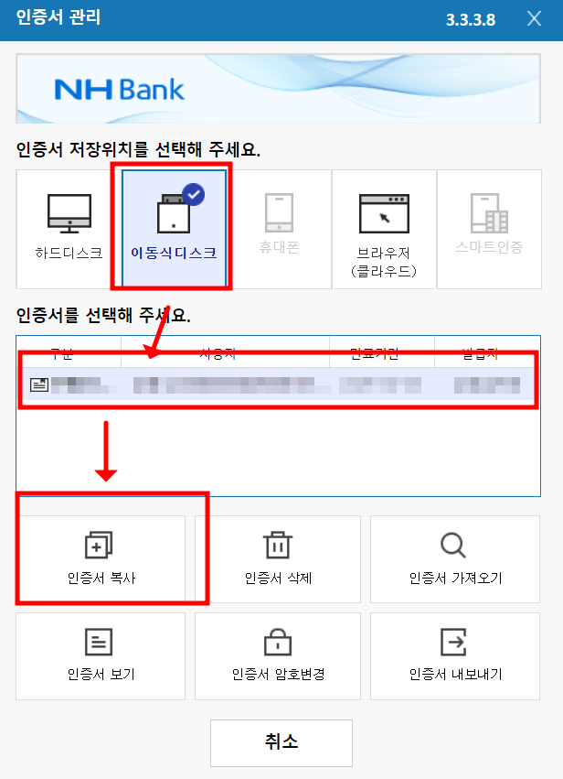Cancel with the 취소 button
This screenshot has width=563, height=779.
[281, 742]
